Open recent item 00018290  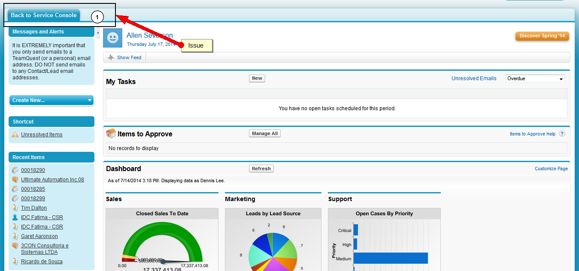pyautogui.click(x=33, y=170)
